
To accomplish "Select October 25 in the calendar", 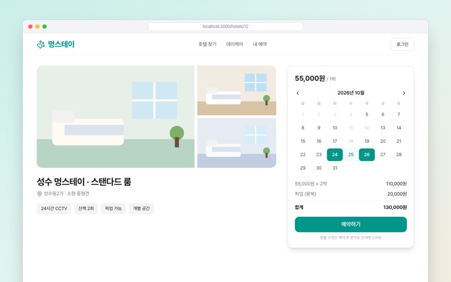I will (351, 155).
